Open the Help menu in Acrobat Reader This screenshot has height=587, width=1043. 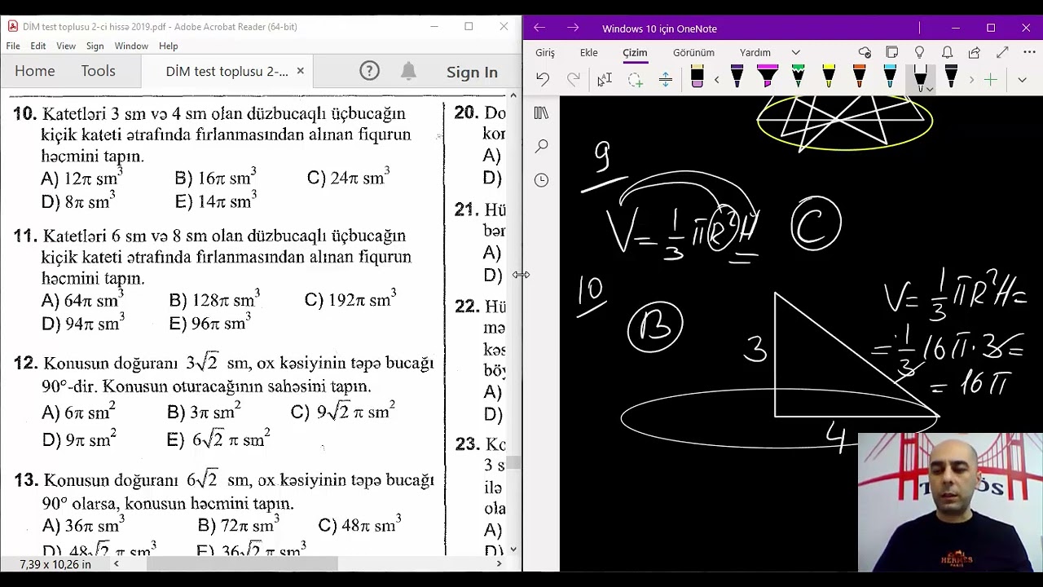(x=169, y=46)
